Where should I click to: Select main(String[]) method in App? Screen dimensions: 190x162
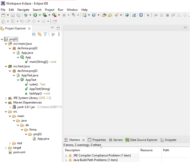[x=41, y=62]
